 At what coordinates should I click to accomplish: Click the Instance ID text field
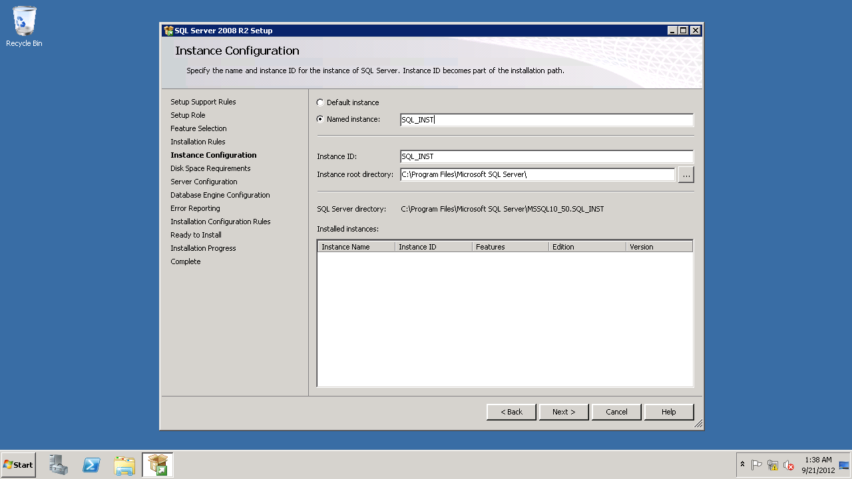pos(546,156)
